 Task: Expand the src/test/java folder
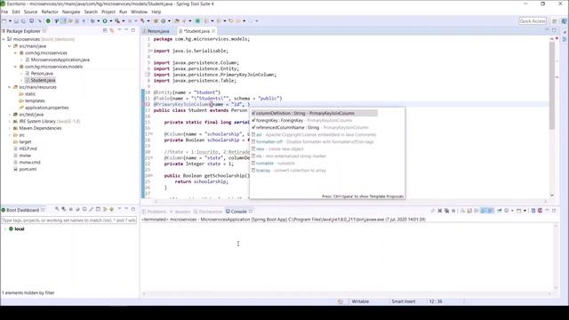coord(10,115)
